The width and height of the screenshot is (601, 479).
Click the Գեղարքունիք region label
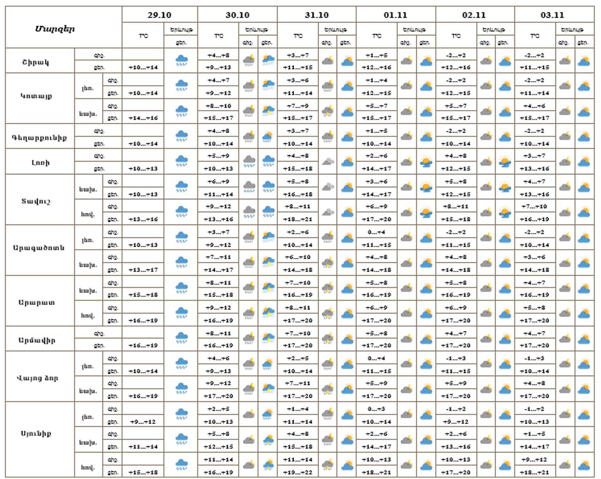[39, 137]
